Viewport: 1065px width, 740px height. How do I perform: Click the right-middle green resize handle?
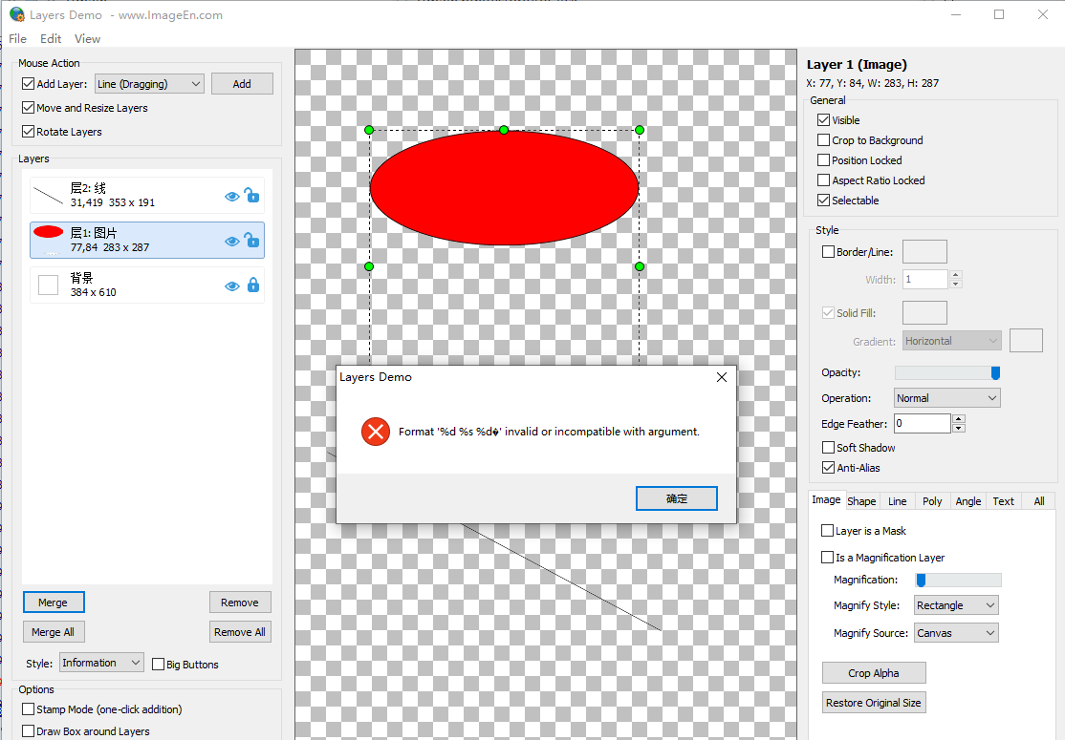pos(640,266)
